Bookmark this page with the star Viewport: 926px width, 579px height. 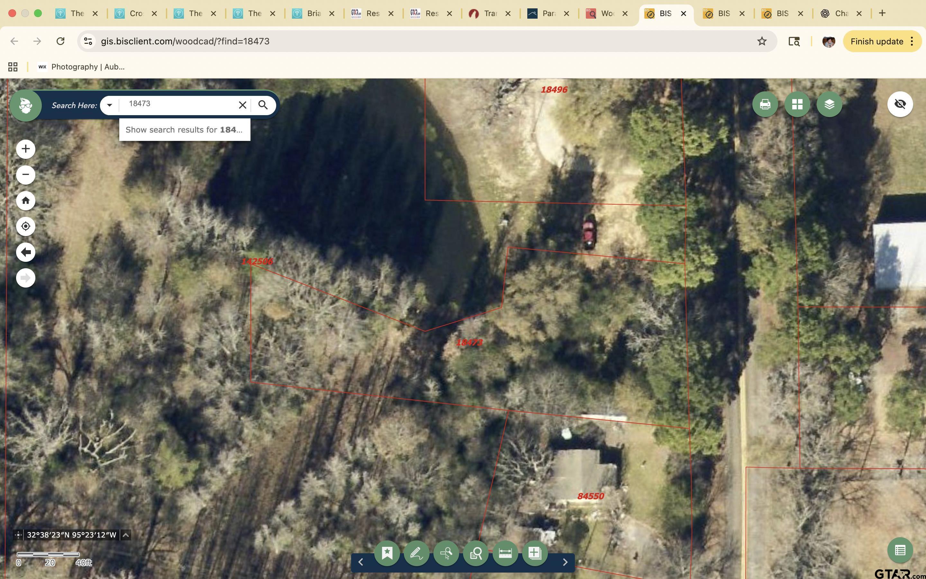tap(761, 41)
